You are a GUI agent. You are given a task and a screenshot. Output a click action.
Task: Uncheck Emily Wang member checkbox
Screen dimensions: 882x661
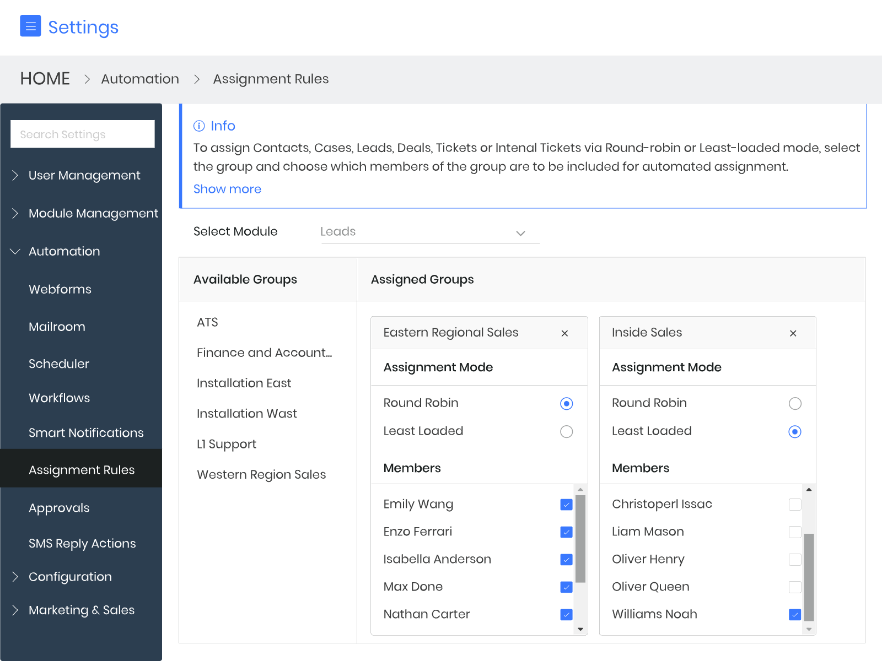[566, 505]
